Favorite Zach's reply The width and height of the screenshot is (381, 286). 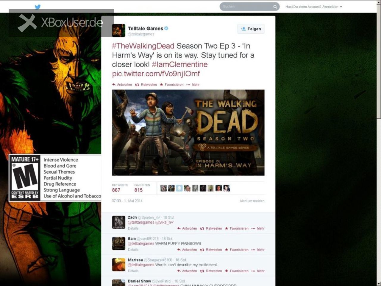click(237, 229)
